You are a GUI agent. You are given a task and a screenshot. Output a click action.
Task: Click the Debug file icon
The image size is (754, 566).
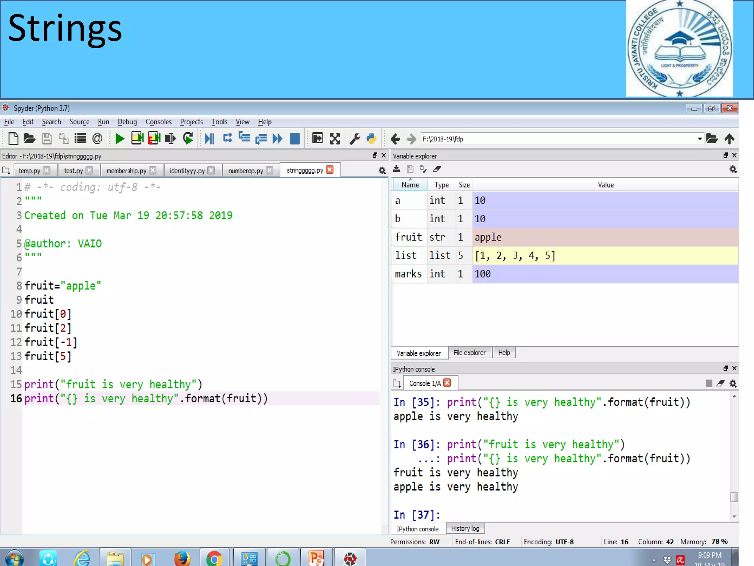pyautogui.click(x=209, y=139)
